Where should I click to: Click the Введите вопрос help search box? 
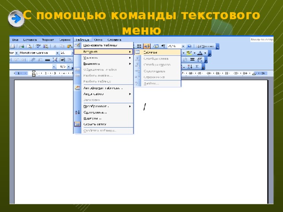pyautogui.click(x=262, y=40)
